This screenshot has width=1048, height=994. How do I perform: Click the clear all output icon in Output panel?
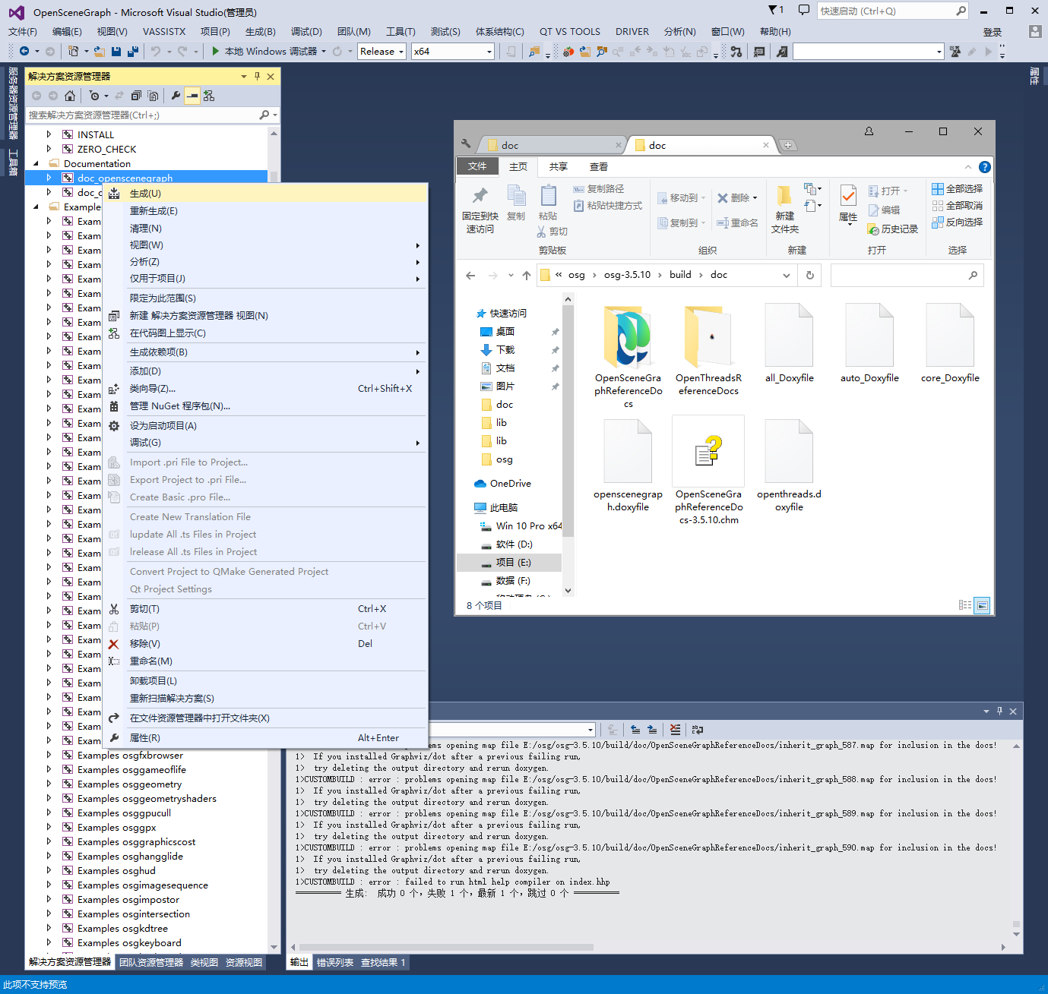click(675, 730)
